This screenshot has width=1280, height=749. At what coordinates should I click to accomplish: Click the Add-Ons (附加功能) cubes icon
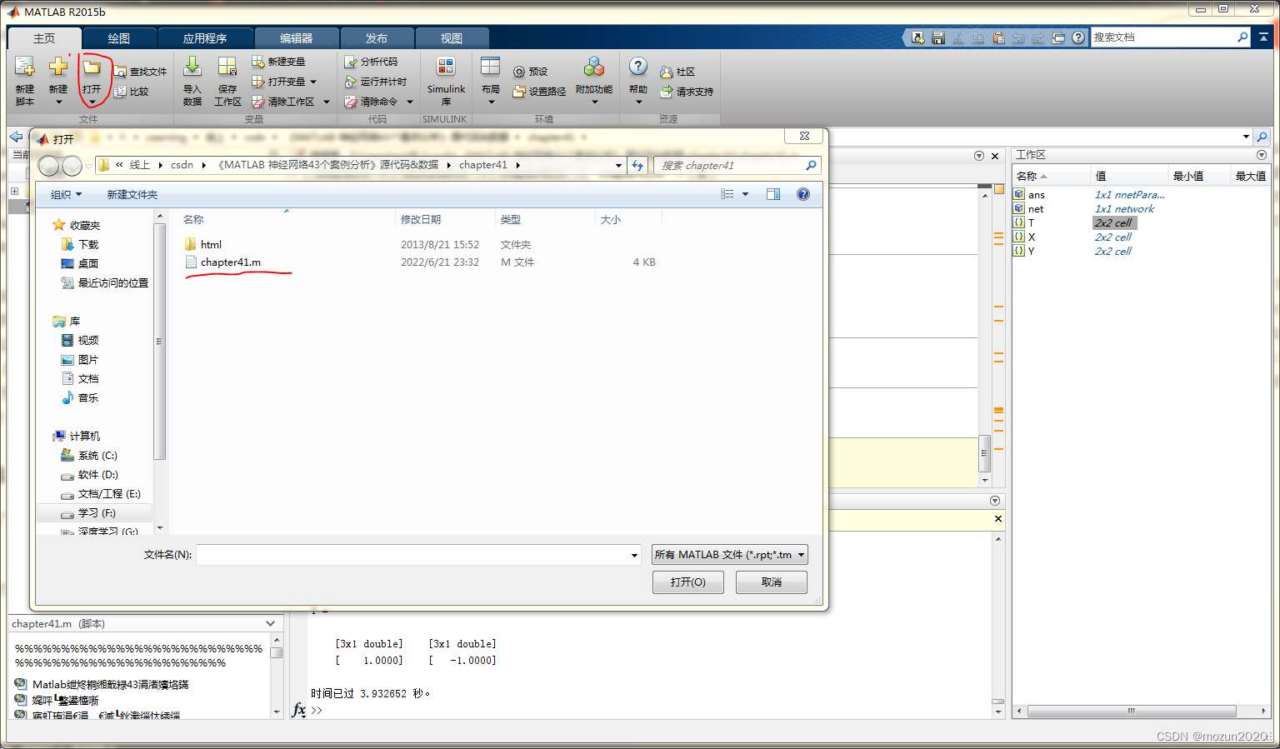pos(594,67)
